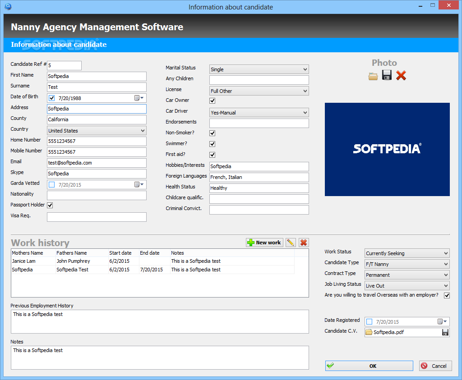Click the Criminal Convict. field
Viewport: 462px width, 380px height.
(259, 210)
